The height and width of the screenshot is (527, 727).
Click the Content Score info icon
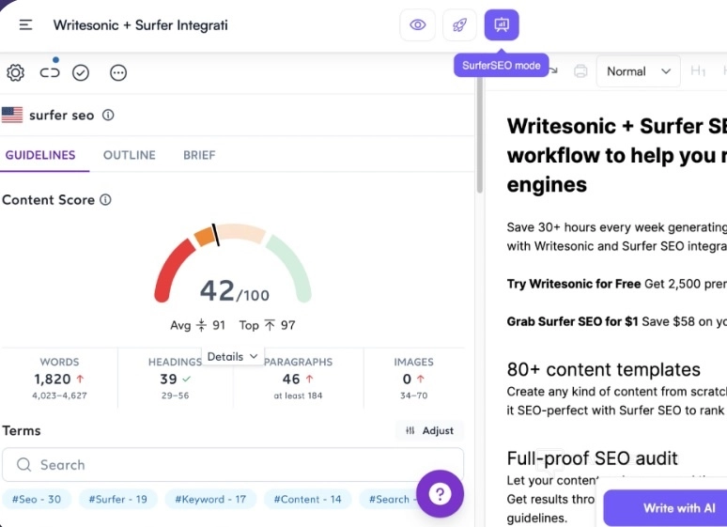click(105, 200)
